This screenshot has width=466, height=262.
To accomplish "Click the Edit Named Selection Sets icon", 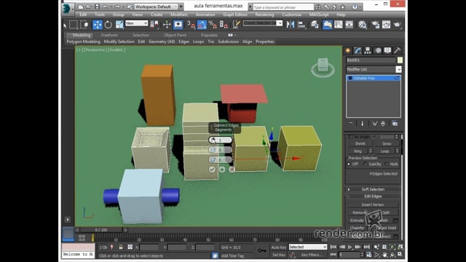I will point(236,25).
